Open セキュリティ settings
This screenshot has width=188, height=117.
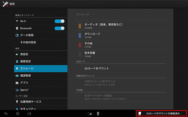click(x=41, y=108)
